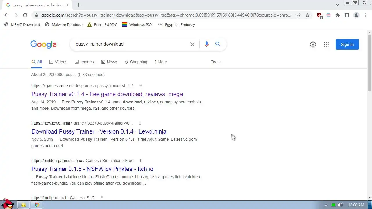The image size is (372, 209).
Task: Toggle the browser side panel icon
Action: [x=347, y=15]
